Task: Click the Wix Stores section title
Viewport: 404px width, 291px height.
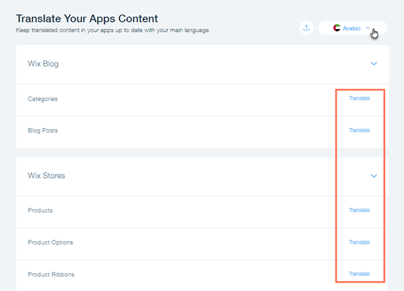Action: [46, 175]
